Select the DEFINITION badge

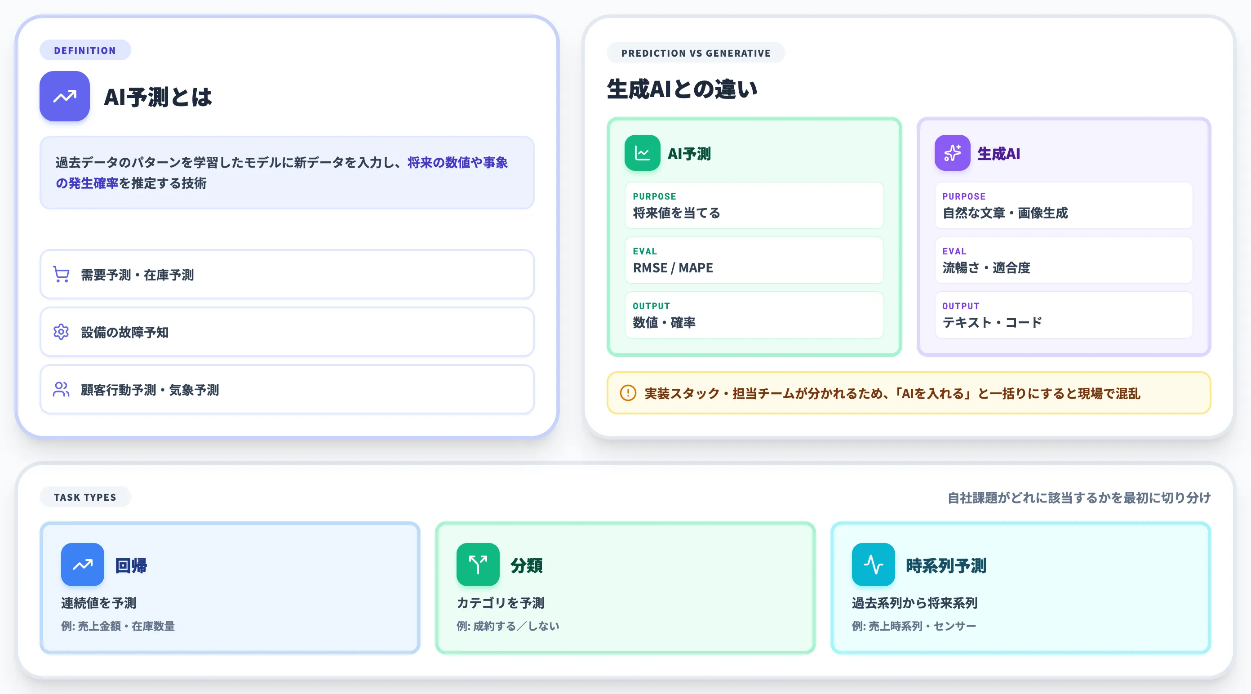[85, 50]
